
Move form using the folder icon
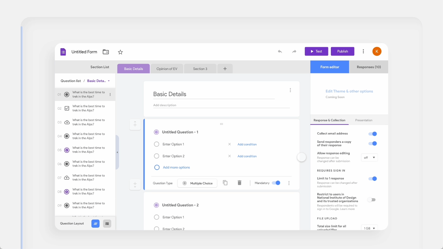(x=106, y=52)
